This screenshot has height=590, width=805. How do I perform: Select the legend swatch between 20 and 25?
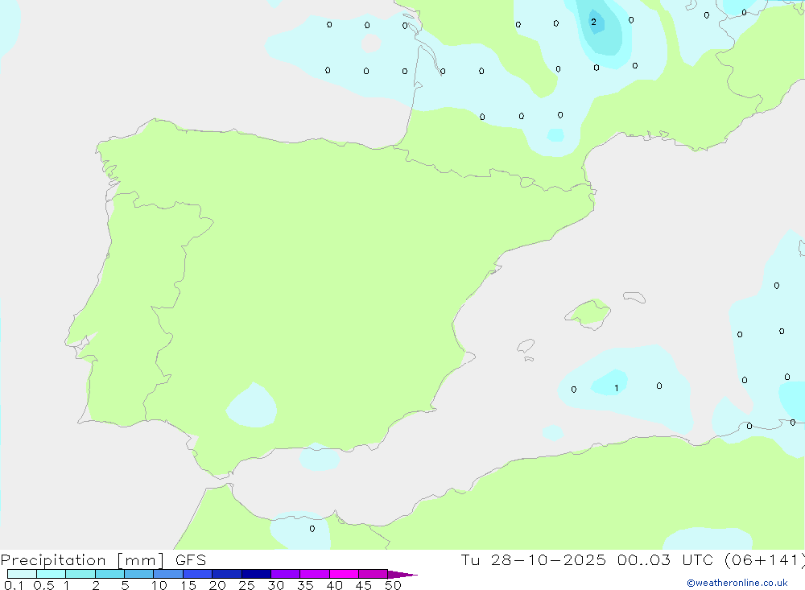(x=227, y=574)
